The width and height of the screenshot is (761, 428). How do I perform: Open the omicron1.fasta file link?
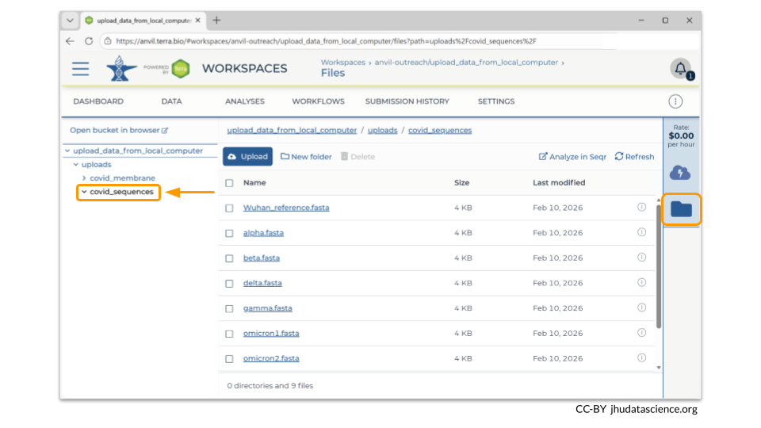[271, 334]
